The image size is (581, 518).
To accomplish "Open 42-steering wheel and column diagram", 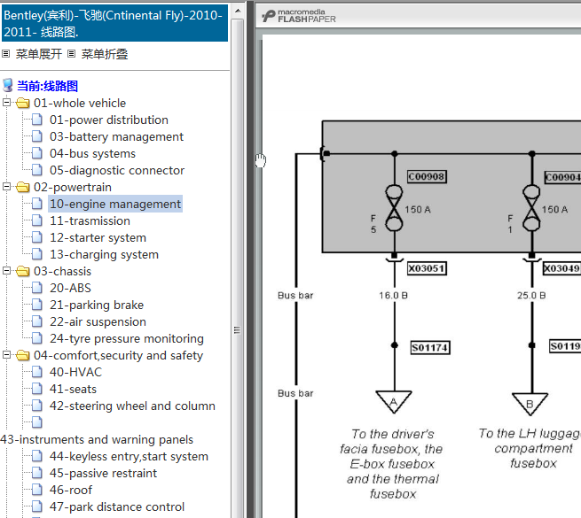I will tap(132, 406).
